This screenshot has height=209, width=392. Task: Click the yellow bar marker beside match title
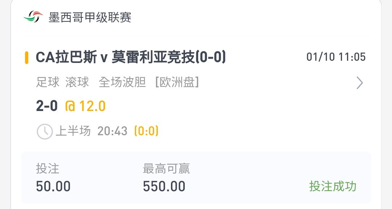tap(26, 58)
